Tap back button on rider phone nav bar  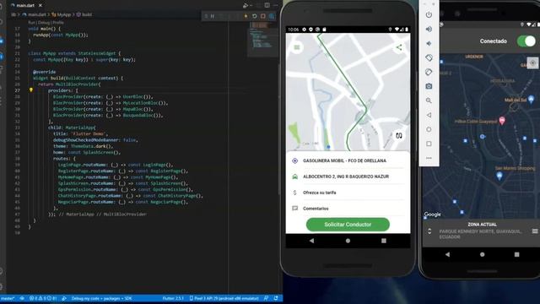311,241
